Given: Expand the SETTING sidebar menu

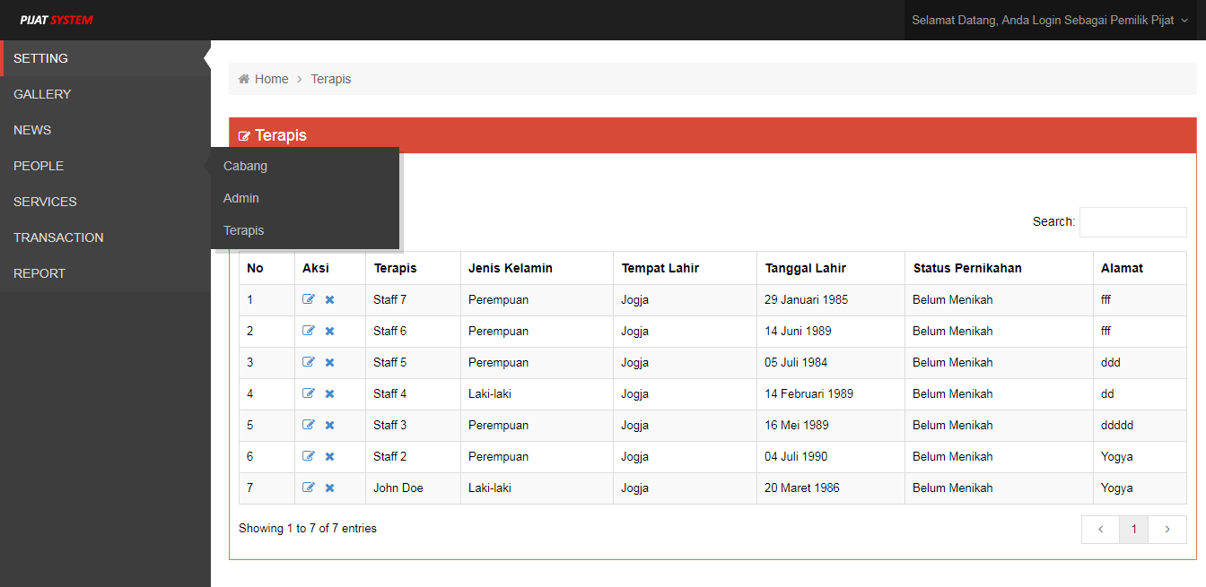Looking at the screenshot, I should [x=41, y=58].
